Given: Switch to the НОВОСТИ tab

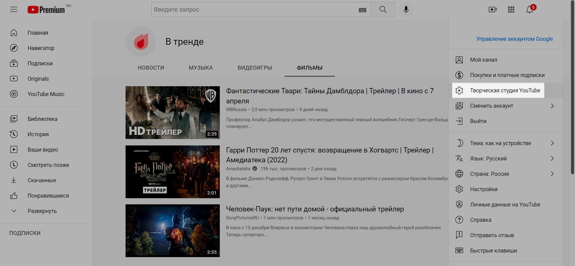Looking at the screenshot, I should point(151,68).
